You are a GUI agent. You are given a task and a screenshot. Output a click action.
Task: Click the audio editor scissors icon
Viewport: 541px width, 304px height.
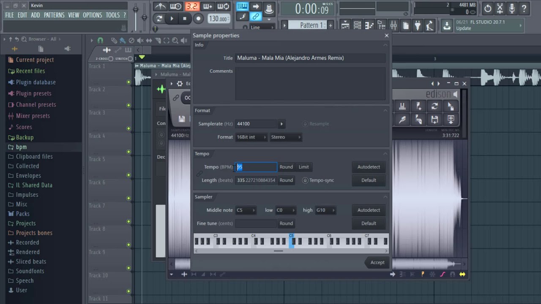500,8
